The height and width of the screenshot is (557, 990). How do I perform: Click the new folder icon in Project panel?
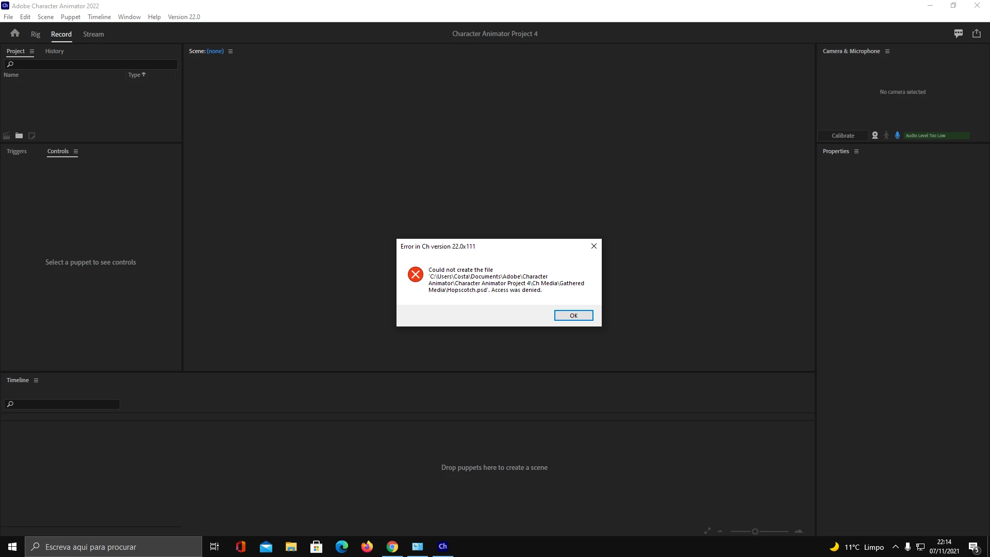(x=19, y=136)
